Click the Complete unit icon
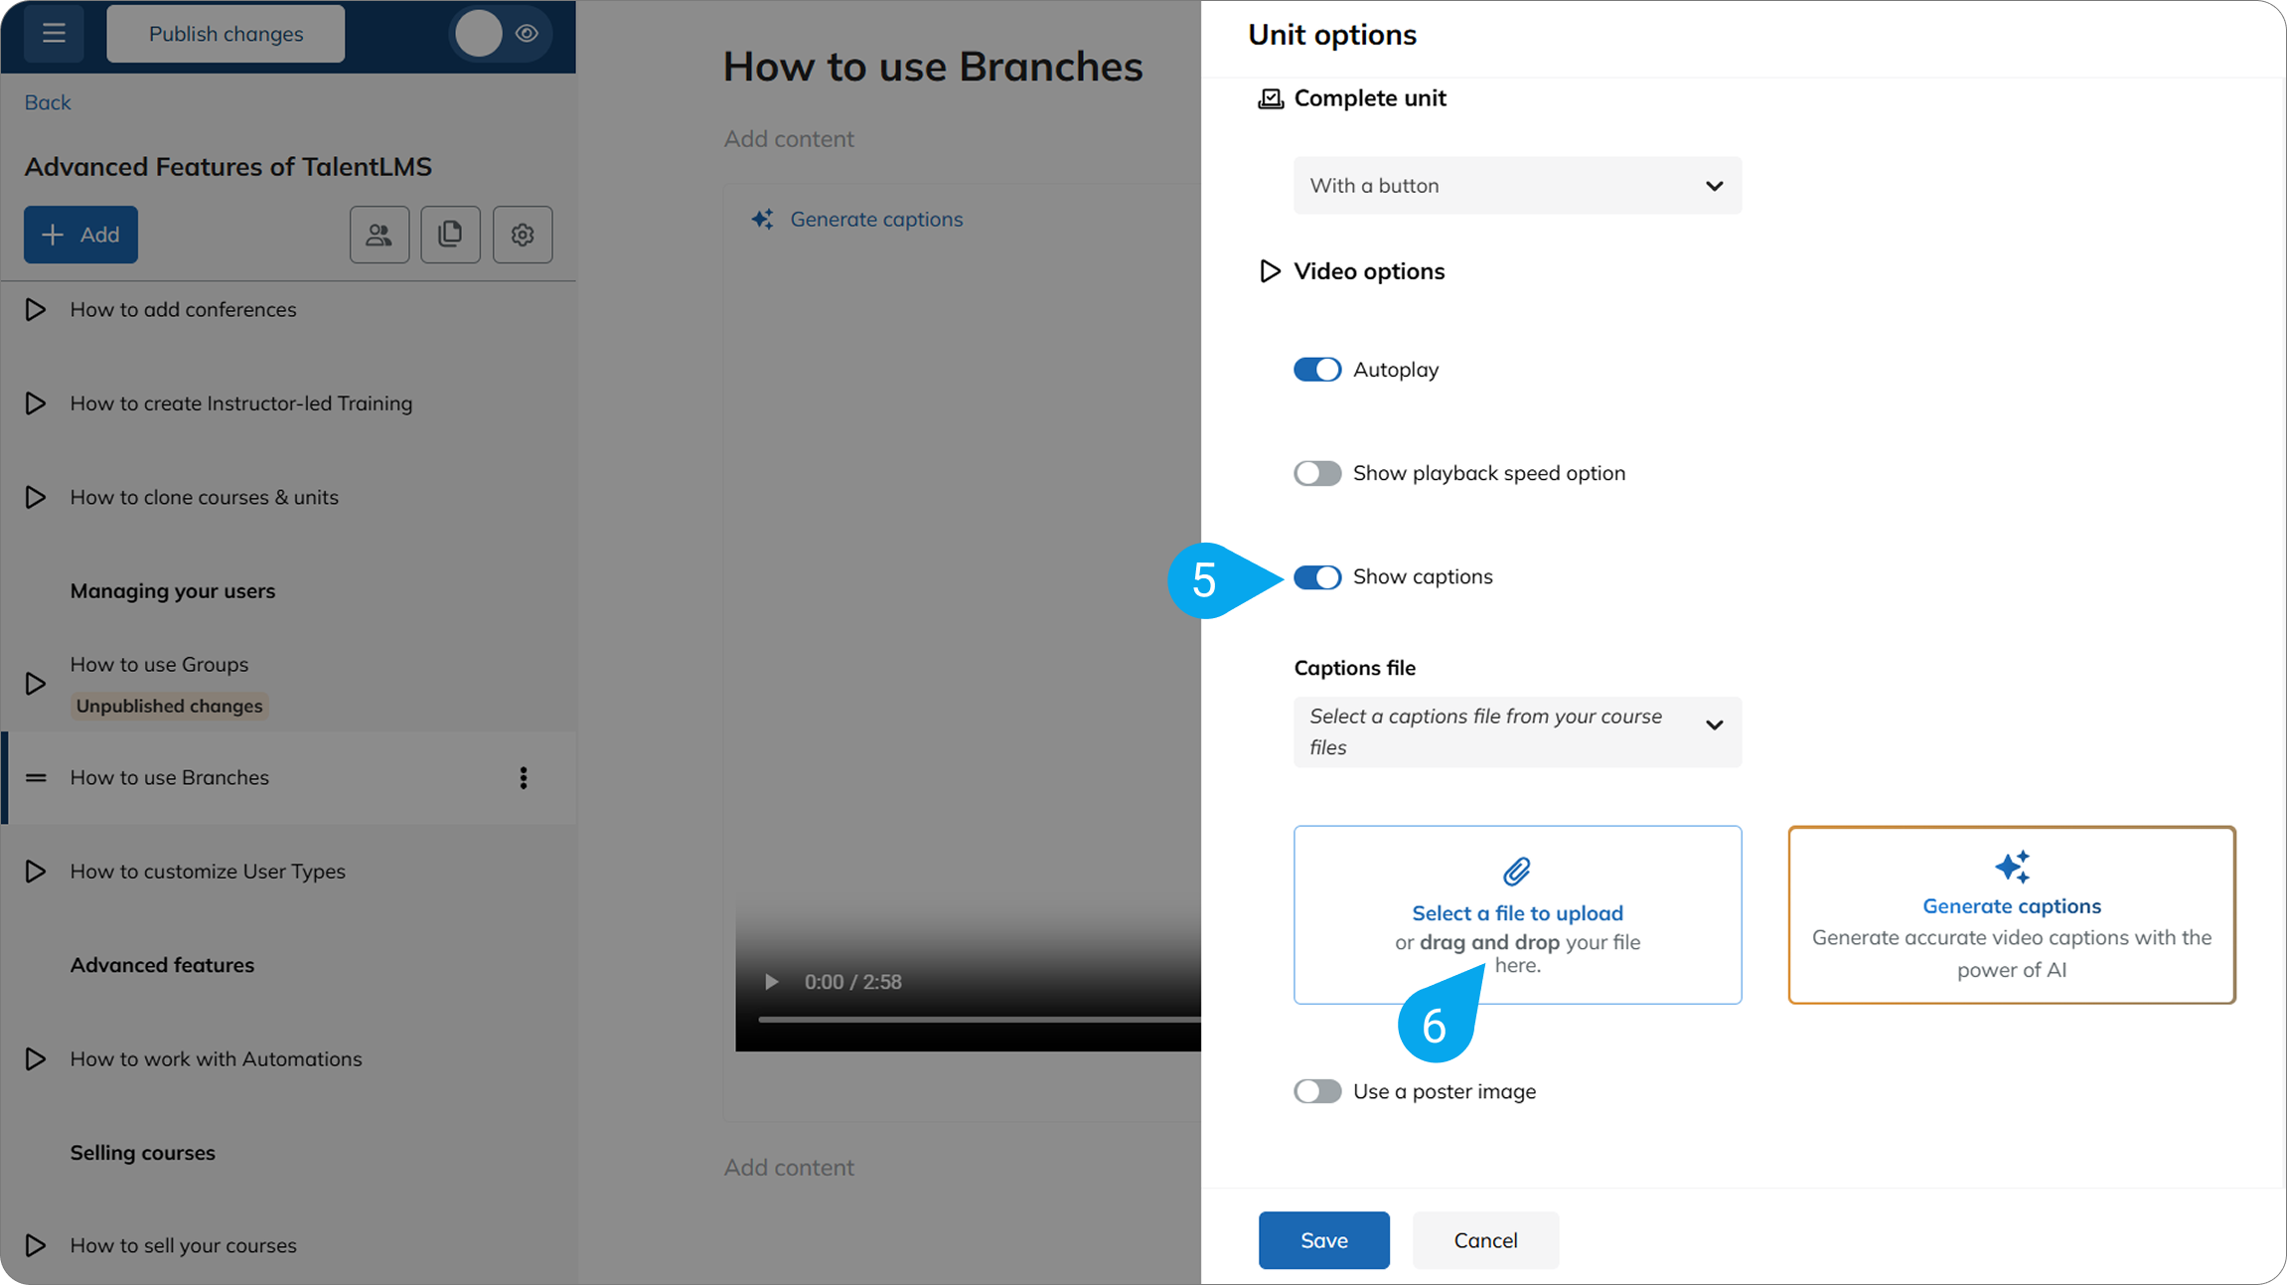The width and height of the screenshot is (2287, 1285). (x=1271, y=98)
